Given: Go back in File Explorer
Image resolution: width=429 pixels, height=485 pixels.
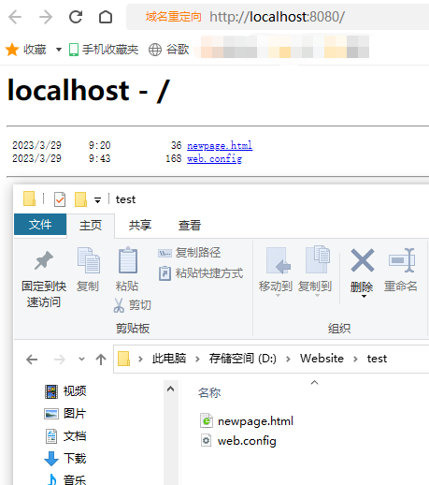Looking at the screenshot, I should click(x=32, y=360).
